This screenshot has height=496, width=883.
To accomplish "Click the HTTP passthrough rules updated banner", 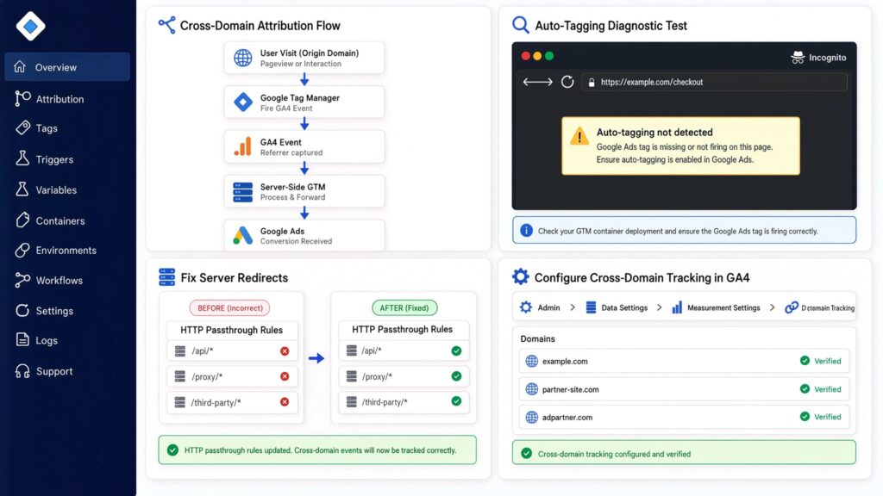I will coord(317,449).
